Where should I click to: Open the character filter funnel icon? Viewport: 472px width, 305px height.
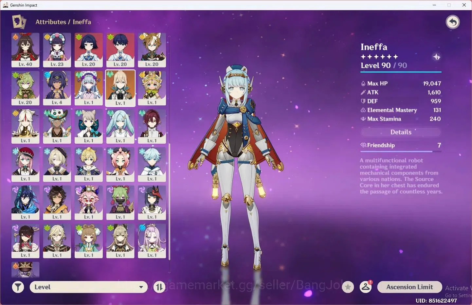pyautogui.click(x=18, y=287)
